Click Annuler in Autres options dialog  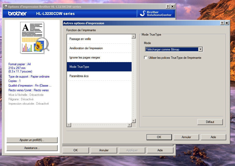click(x=186, y=137)
